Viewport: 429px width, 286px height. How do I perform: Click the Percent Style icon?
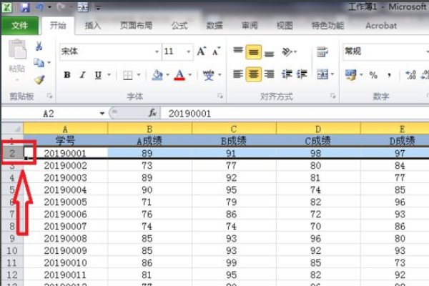[x=373, y=75]
